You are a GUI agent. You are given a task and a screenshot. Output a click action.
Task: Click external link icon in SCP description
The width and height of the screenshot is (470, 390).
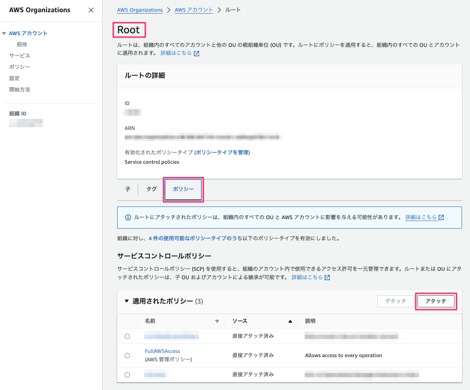(x=328, y=278)
